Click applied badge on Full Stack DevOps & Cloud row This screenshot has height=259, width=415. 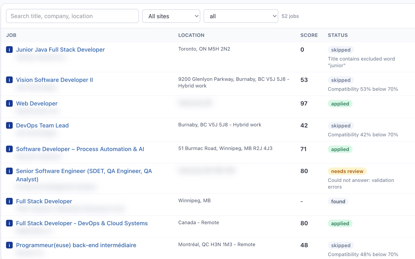pos(340,224)
